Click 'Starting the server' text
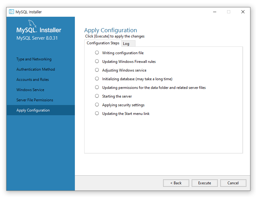The width and height of the screenshot is (256, 197). coord(117,96)
